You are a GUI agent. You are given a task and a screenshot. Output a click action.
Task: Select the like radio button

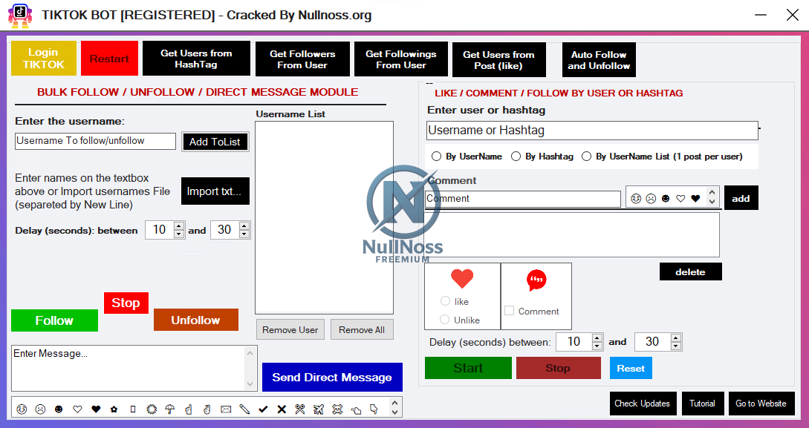[446, 301]
